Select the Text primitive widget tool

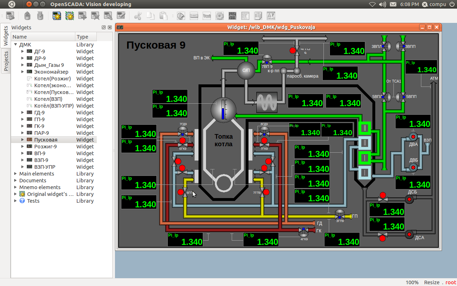pos(206,16)
